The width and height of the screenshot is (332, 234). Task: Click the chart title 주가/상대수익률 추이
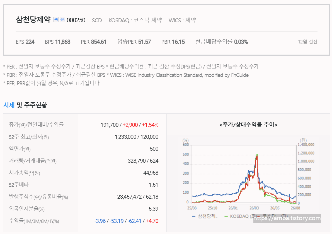point(248,125)
